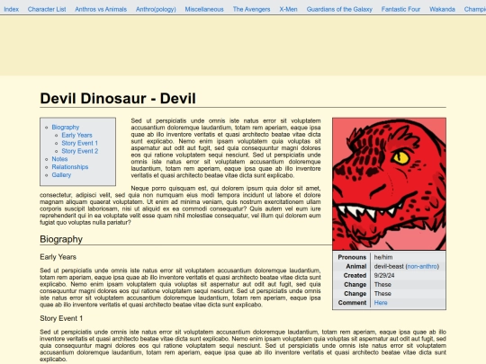Select the Animal label in infobox
Screen dimensions: 486x364
356,267
